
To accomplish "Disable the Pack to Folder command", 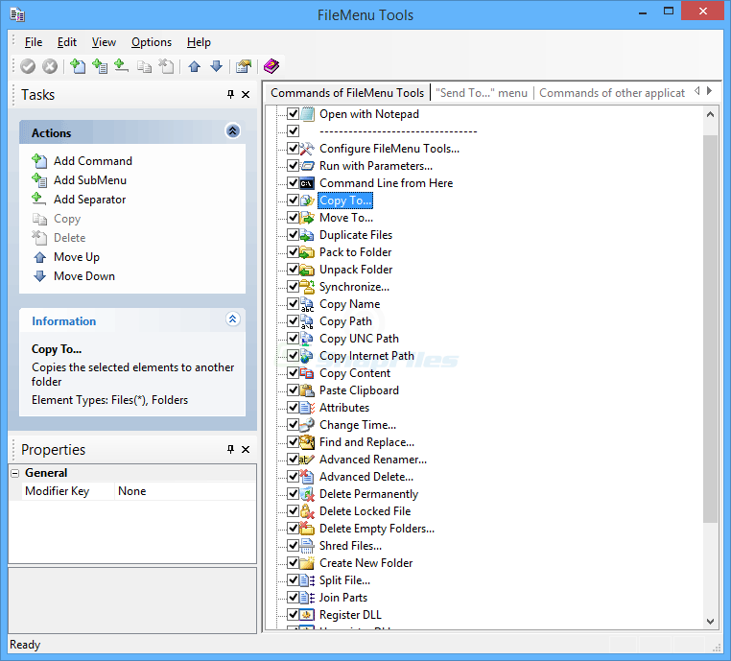I will (294, 251).
